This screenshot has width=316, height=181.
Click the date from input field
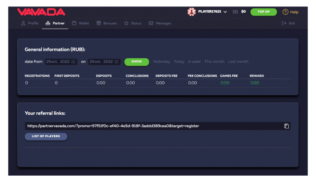click(61, 62)
